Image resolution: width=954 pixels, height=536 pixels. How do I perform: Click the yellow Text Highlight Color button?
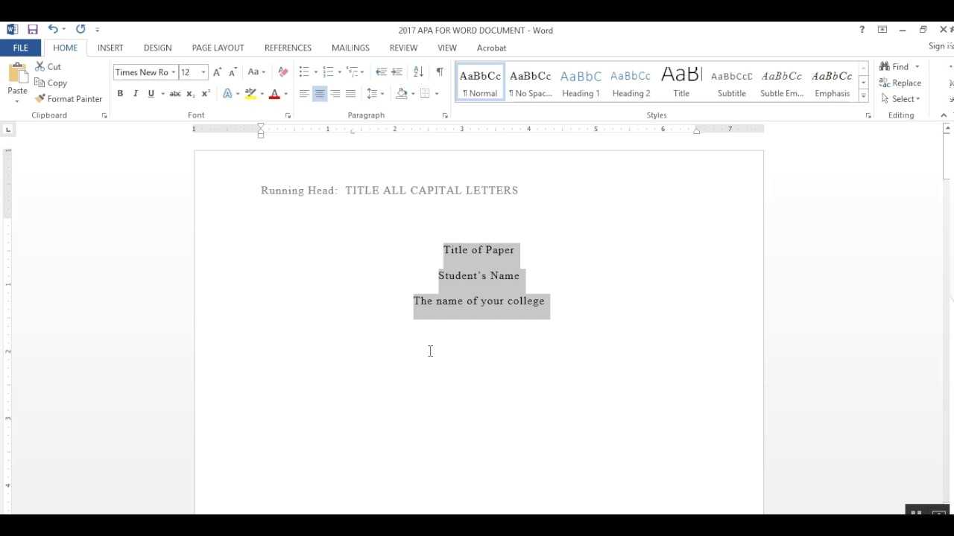tap(250, 94)
